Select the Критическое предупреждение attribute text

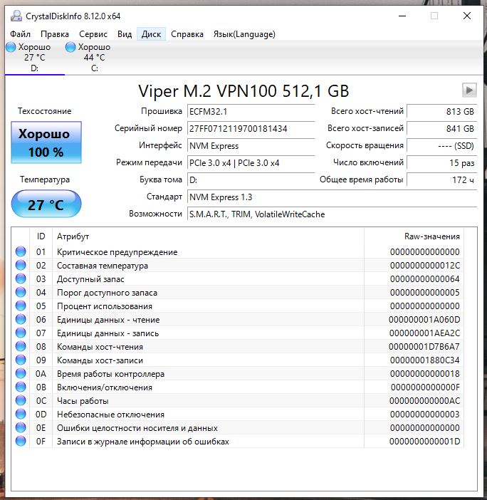pos(117,252)
